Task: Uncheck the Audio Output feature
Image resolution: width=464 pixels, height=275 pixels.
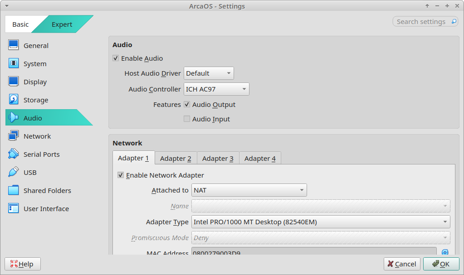Action: tap(187, 104)
